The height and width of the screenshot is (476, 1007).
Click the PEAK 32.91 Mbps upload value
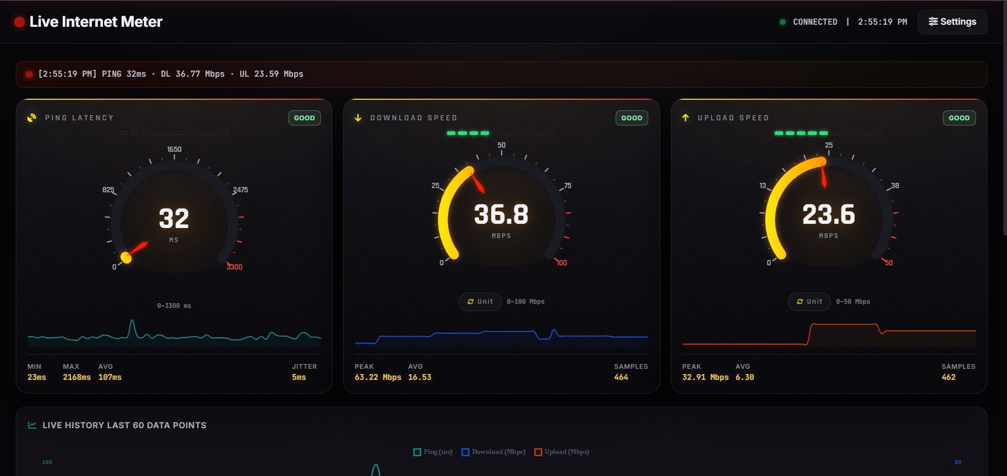[705, 377]
